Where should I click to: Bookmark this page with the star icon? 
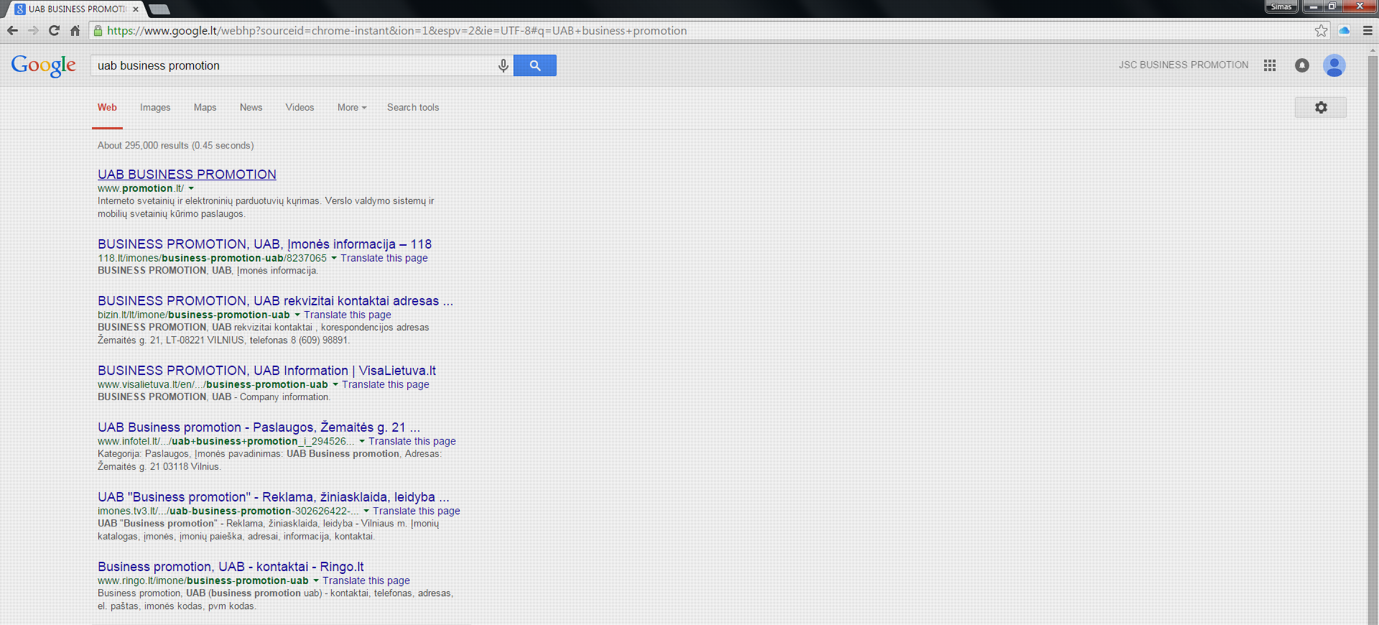[x=1321, y=30]
